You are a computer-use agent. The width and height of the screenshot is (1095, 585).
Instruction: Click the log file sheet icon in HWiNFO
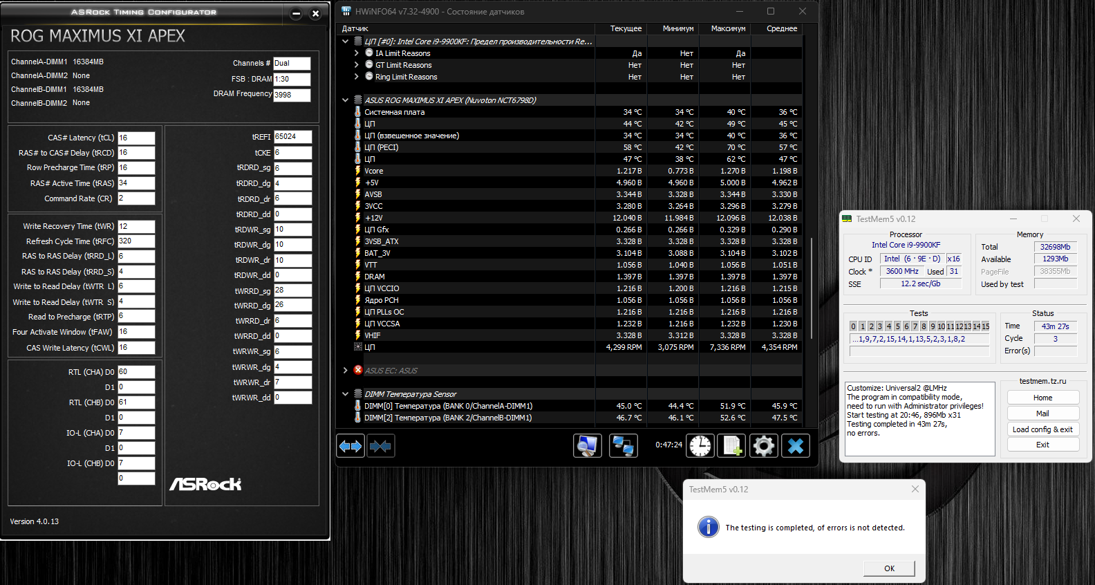(x=732, y=446)
